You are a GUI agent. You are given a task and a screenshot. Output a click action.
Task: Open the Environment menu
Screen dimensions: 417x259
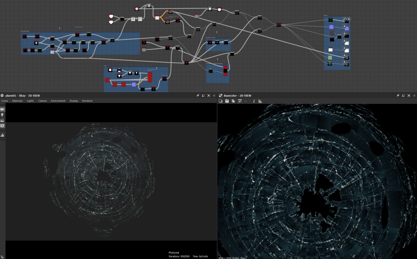(x=58, y=101)
